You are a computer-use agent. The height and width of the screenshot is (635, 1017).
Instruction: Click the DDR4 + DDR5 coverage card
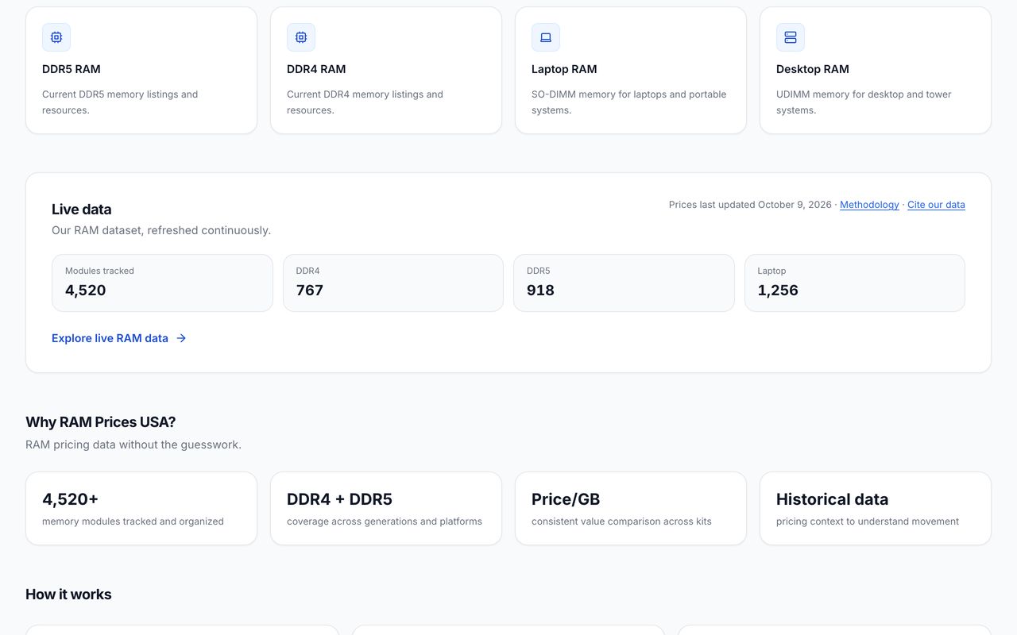[x=386, y=509]
